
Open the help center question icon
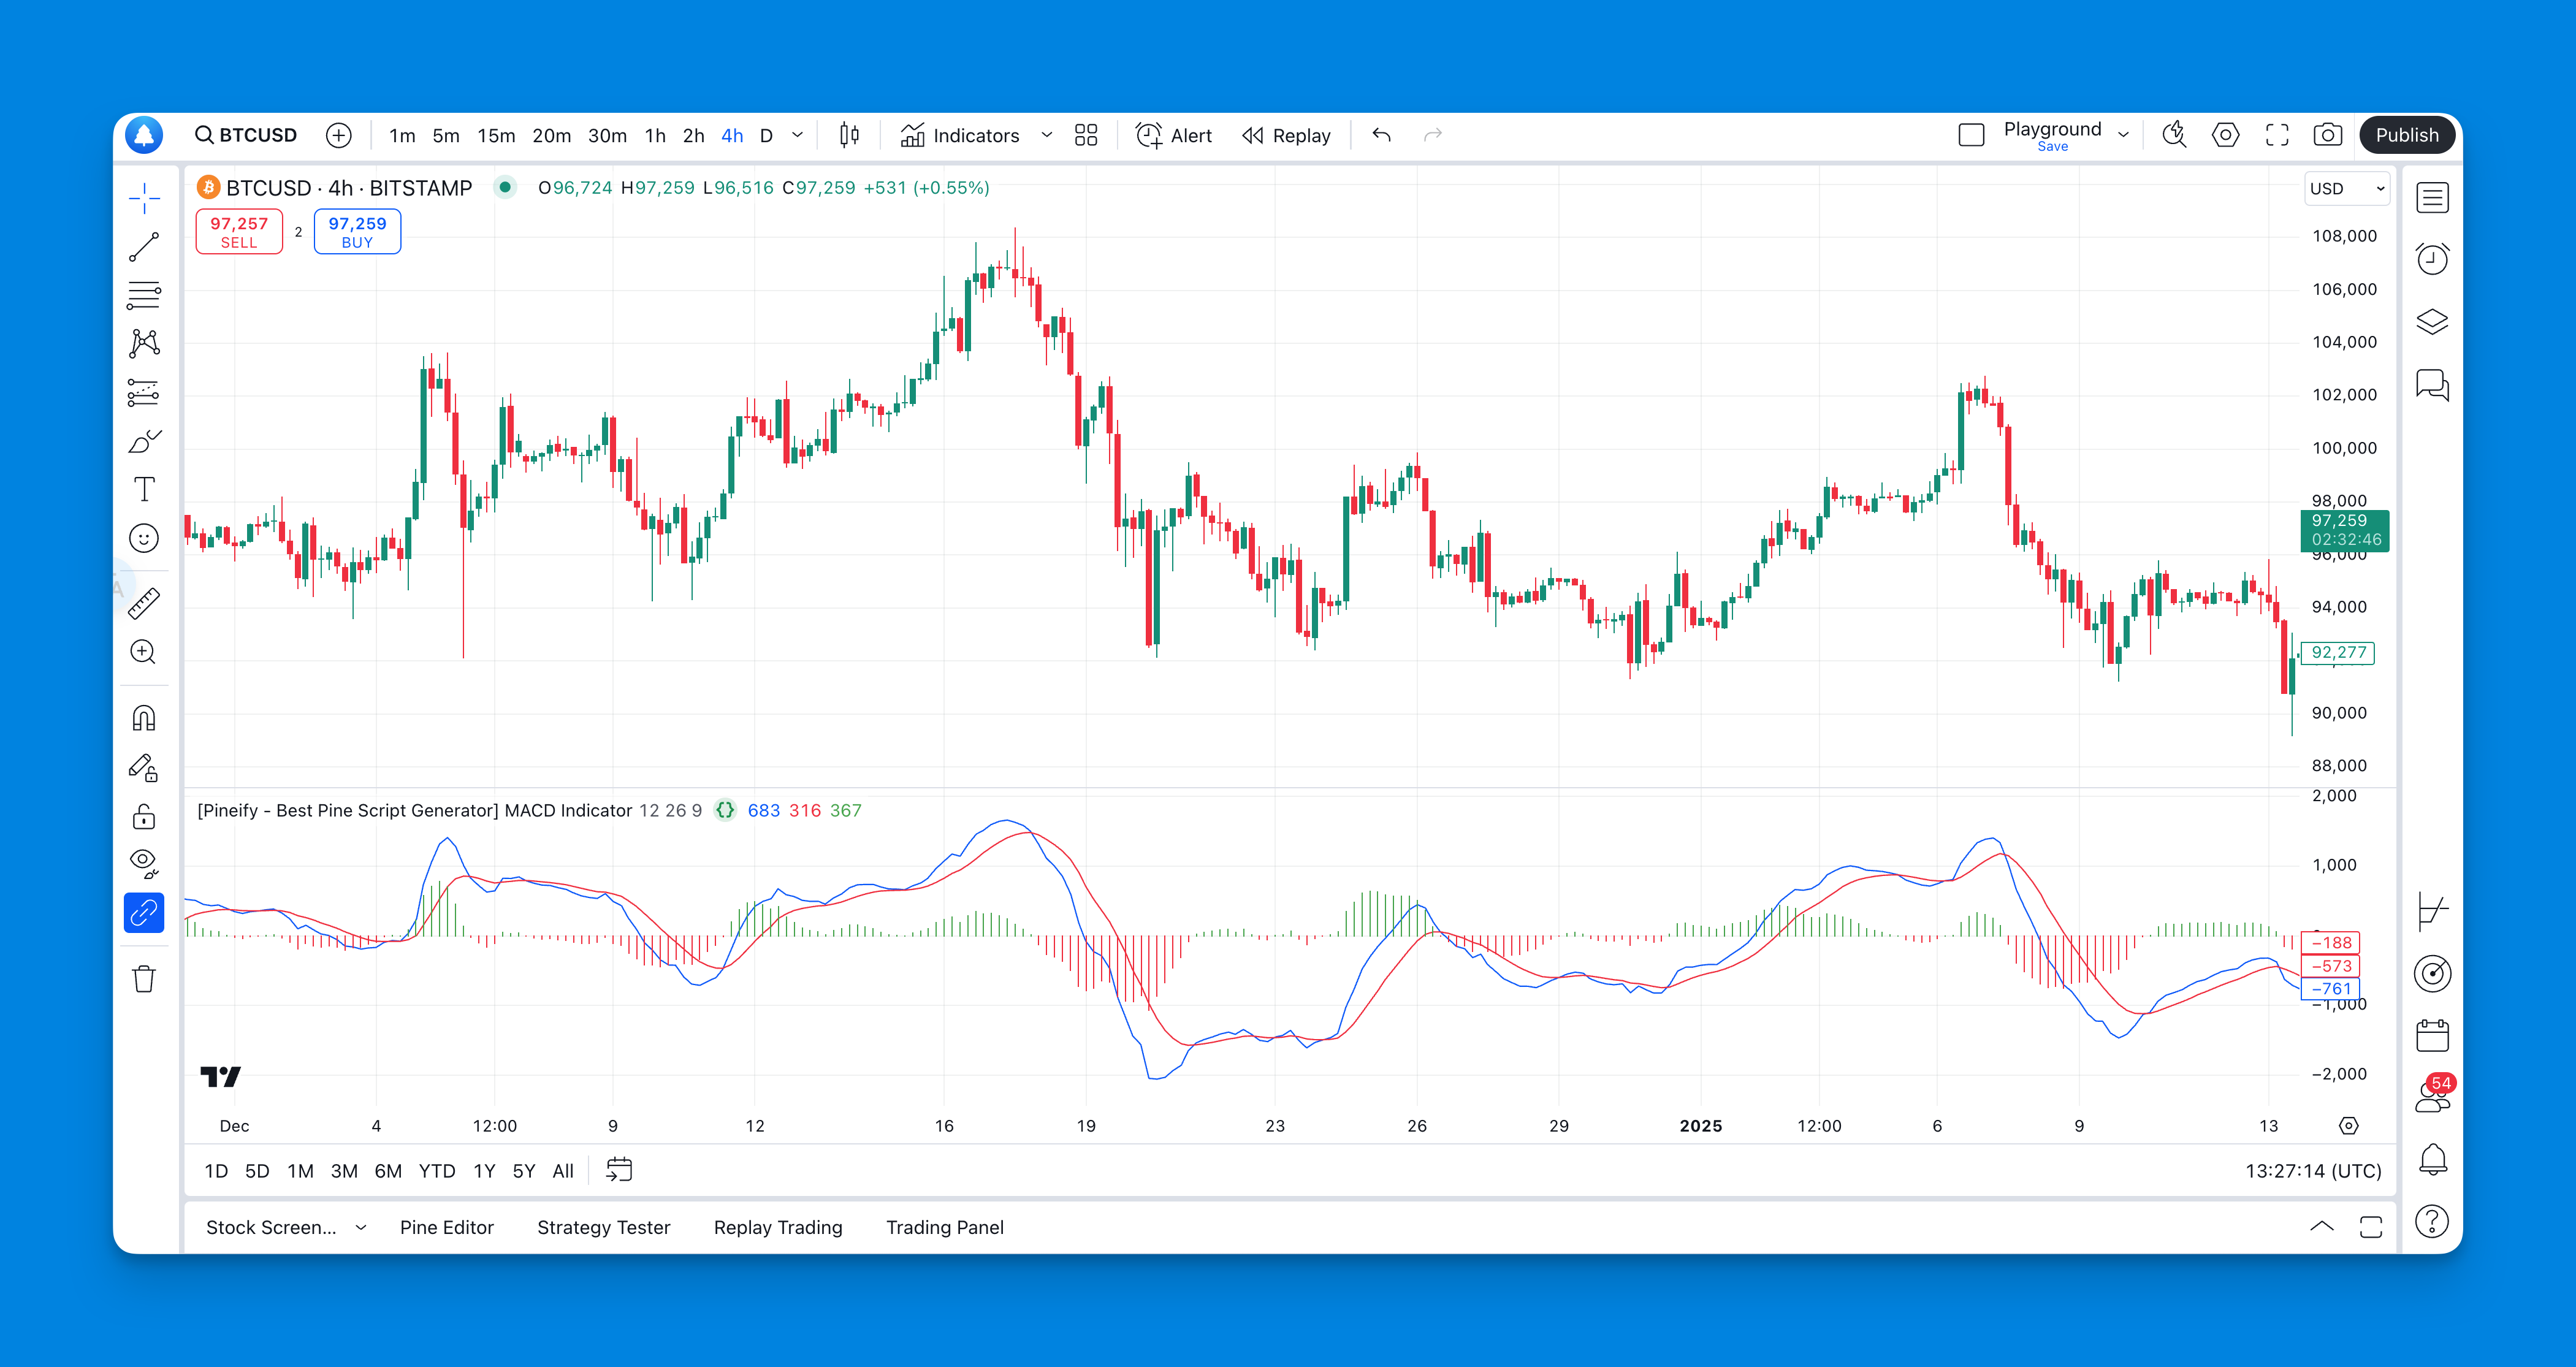click(2432, 1221)
